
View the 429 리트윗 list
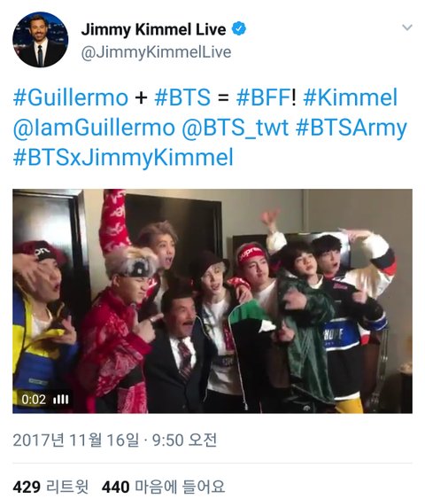click(50, 487)
